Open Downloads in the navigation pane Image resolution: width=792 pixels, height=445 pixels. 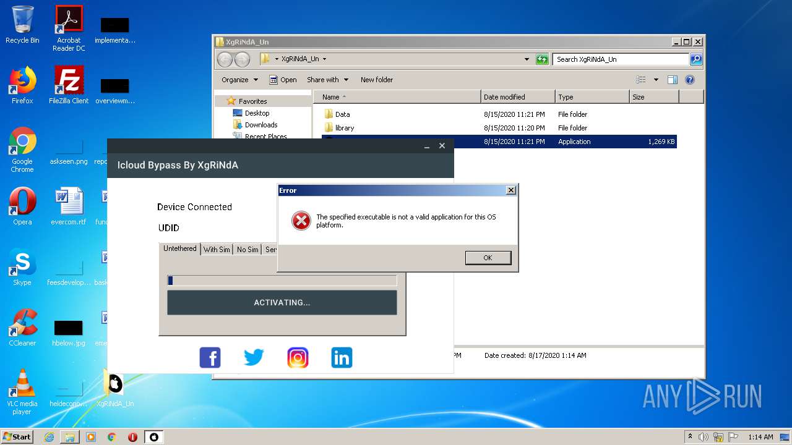click(x=260, y=125)
